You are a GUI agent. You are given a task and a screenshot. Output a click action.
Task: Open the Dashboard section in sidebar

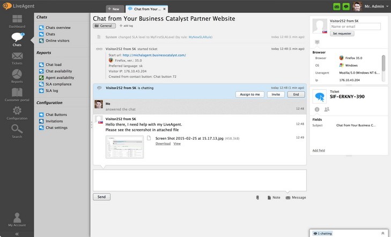(x=17, y=21)
